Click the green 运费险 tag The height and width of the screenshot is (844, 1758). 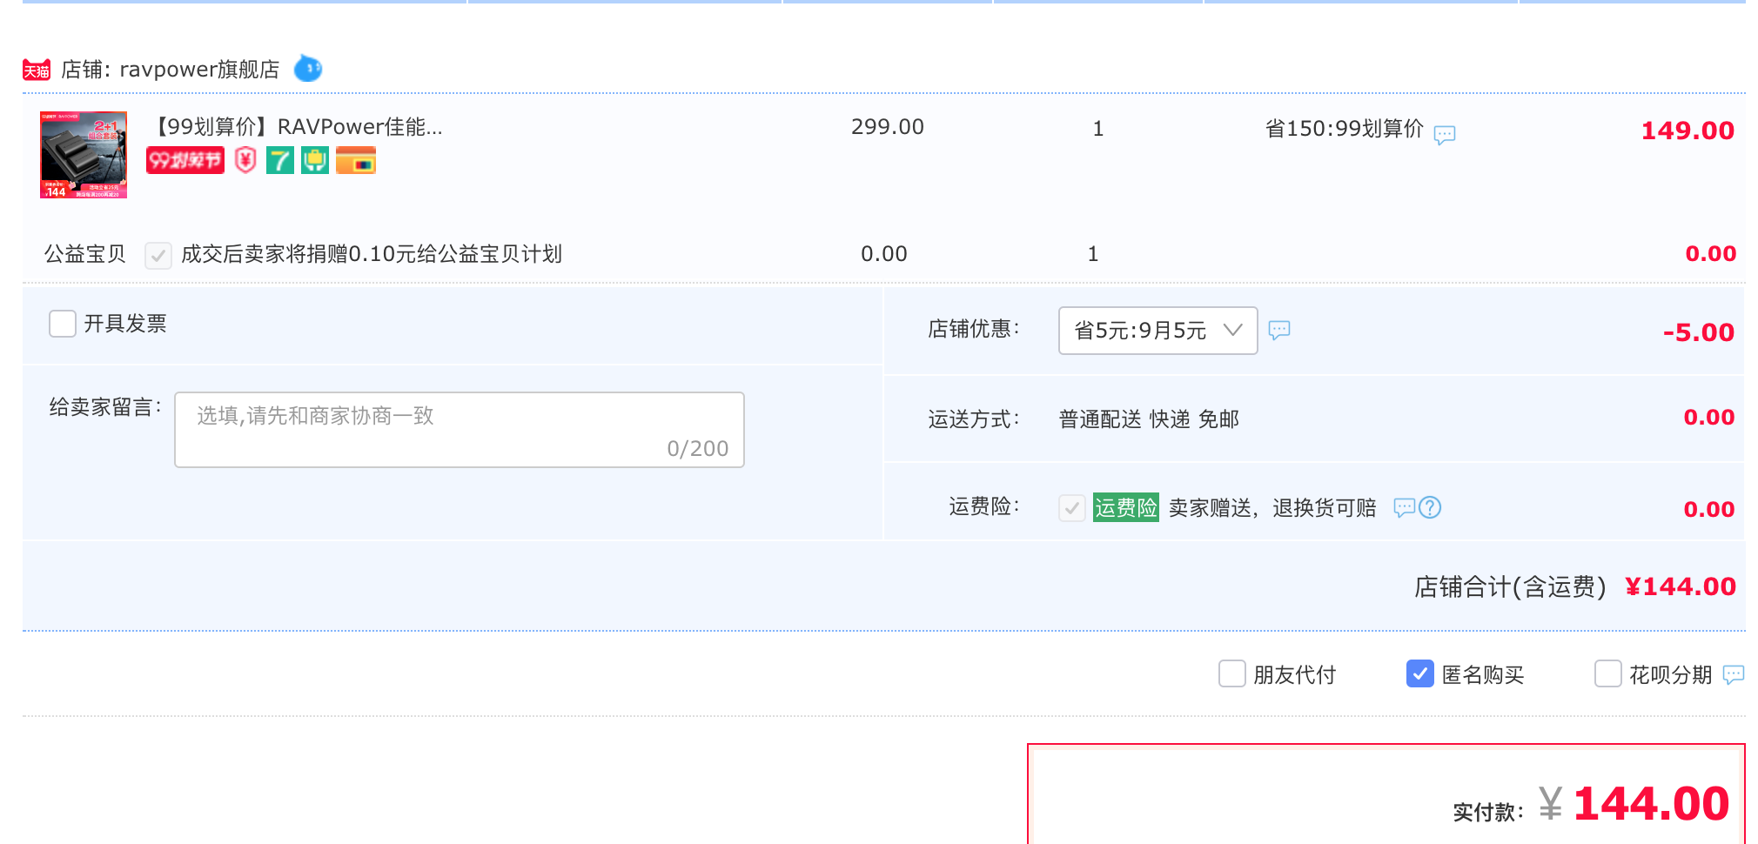point(1126,507)
